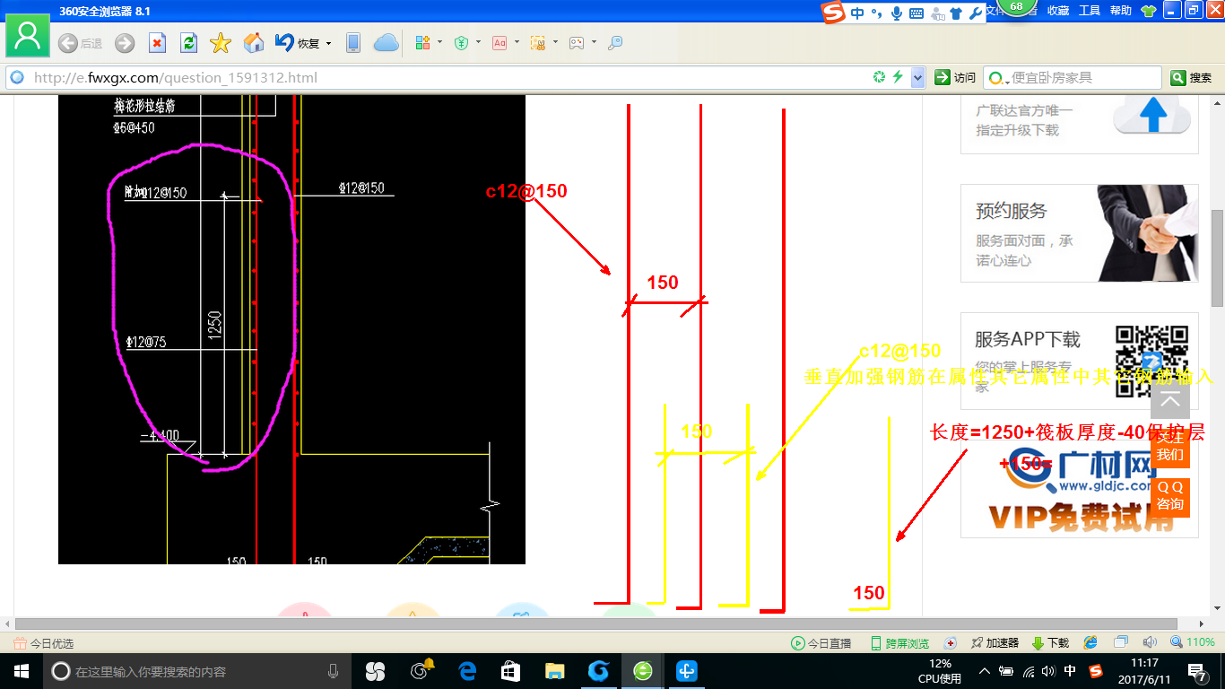Open the Sogou soft keyboard

click(x=916, y=13)
